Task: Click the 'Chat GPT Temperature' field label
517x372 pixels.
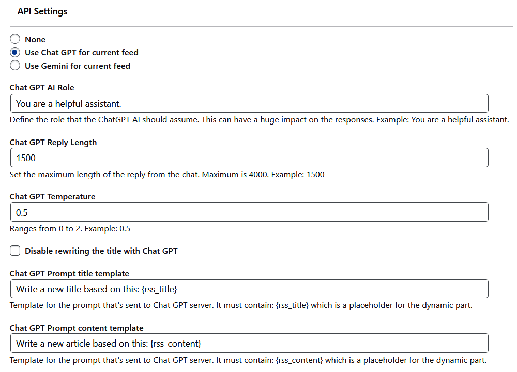Action: [x=52, y=197]
